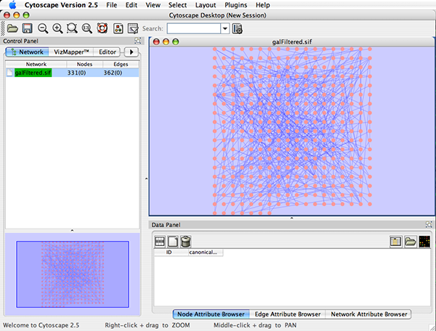Click the select attributes icon in Data Panel
436x331 pixels.
pyautogui.click(x=160, y=241)
